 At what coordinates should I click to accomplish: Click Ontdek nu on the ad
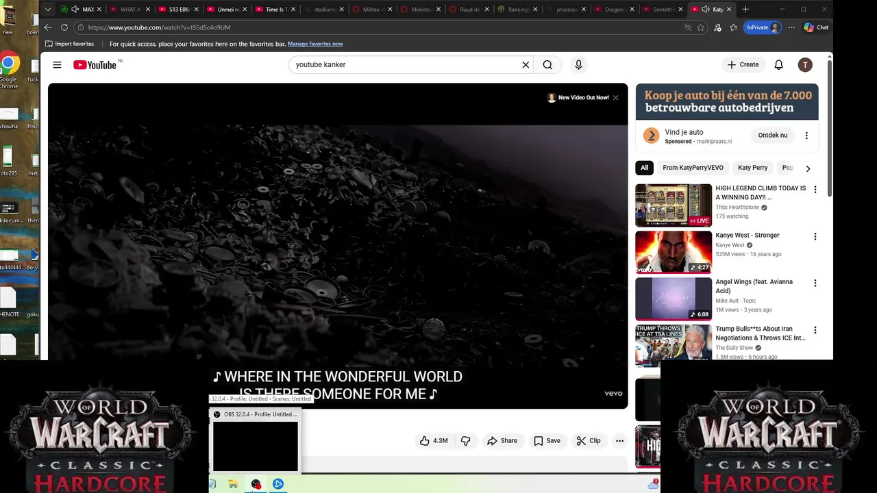point(772,136)
